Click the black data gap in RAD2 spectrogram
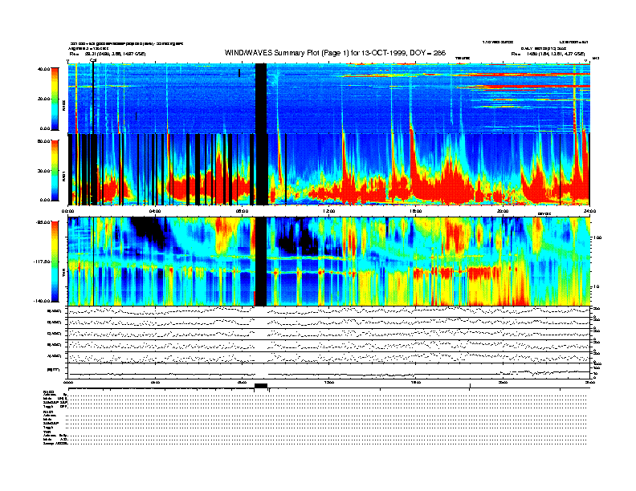 point(261,99)
